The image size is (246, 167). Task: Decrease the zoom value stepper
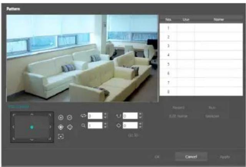point(105,127)
